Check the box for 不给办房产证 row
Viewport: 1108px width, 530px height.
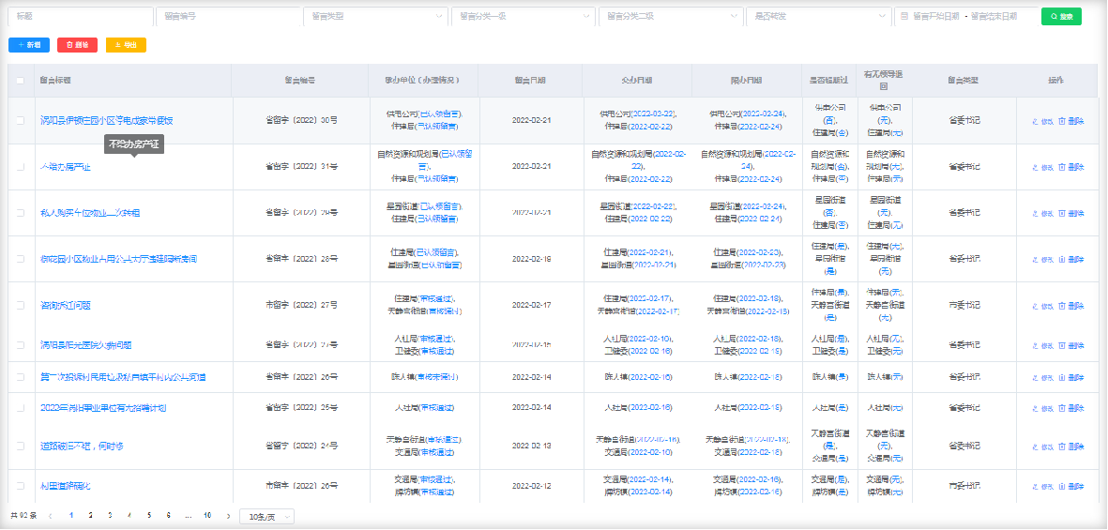tap(21, 168)
